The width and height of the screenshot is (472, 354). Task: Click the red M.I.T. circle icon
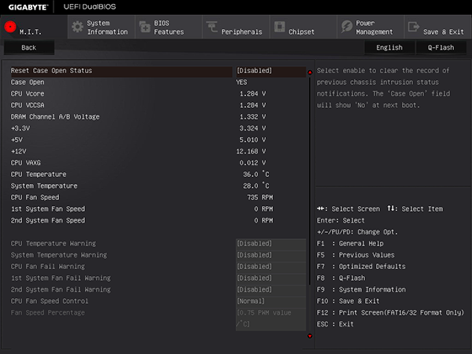pyautogui.click(x=10, y=27)
